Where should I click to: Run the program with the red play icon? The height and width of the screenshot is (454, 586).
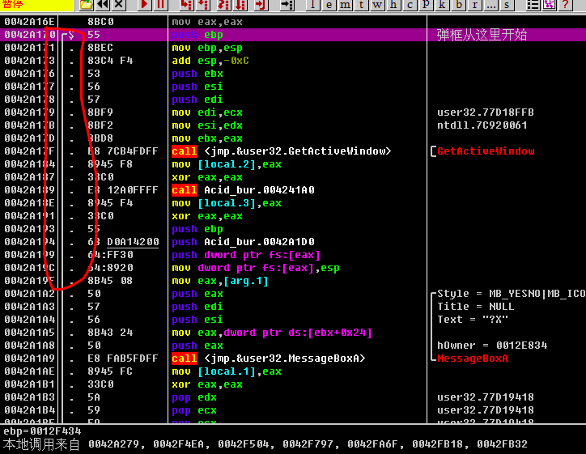click(x=144, y=5)
